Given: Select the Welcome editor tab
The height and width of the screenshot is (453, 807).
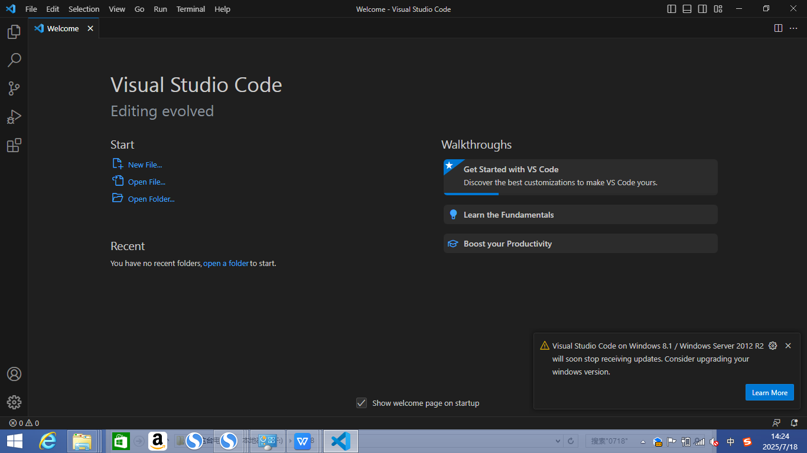Looking at the screenshot, I should pos(64,28).
